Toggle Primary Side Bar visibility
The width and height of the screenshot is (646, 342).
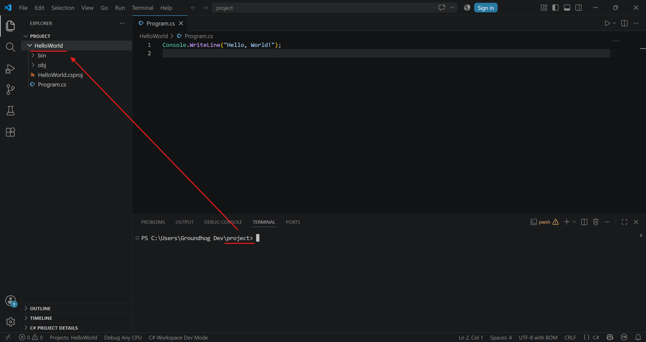pyautogui.click(x=555, y=8)
